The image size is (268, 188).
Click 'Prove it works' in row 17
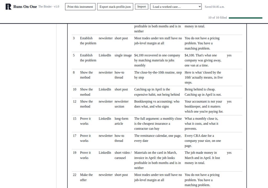85,138
